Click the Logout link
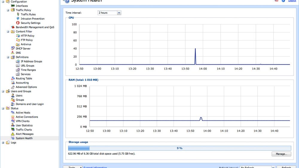Viewport: 299px width, 168px height. click(x=292, y=1)
